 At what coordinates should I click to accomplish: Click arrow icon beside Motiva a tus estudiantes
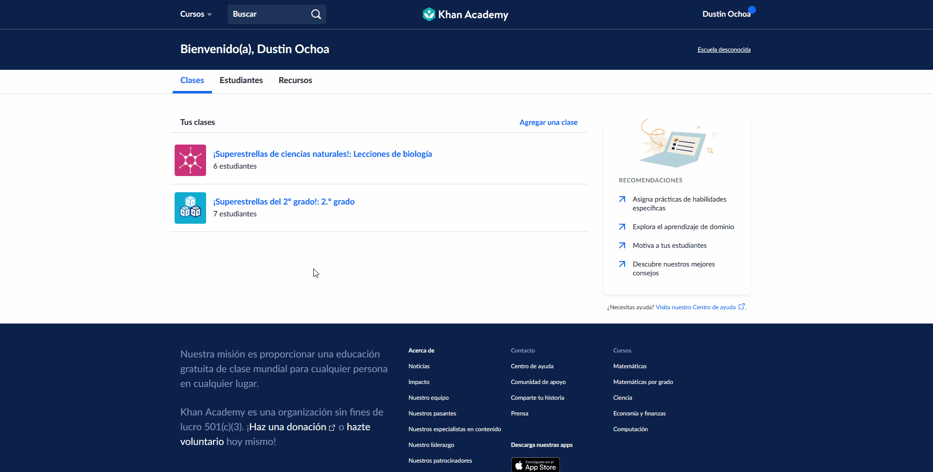[622, 245]
